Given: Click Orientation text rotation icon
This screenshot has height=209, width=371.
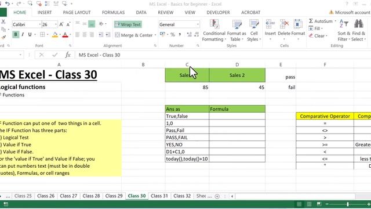Looking at the screenshot, I should pyautogui.click(x=101, y=24).
